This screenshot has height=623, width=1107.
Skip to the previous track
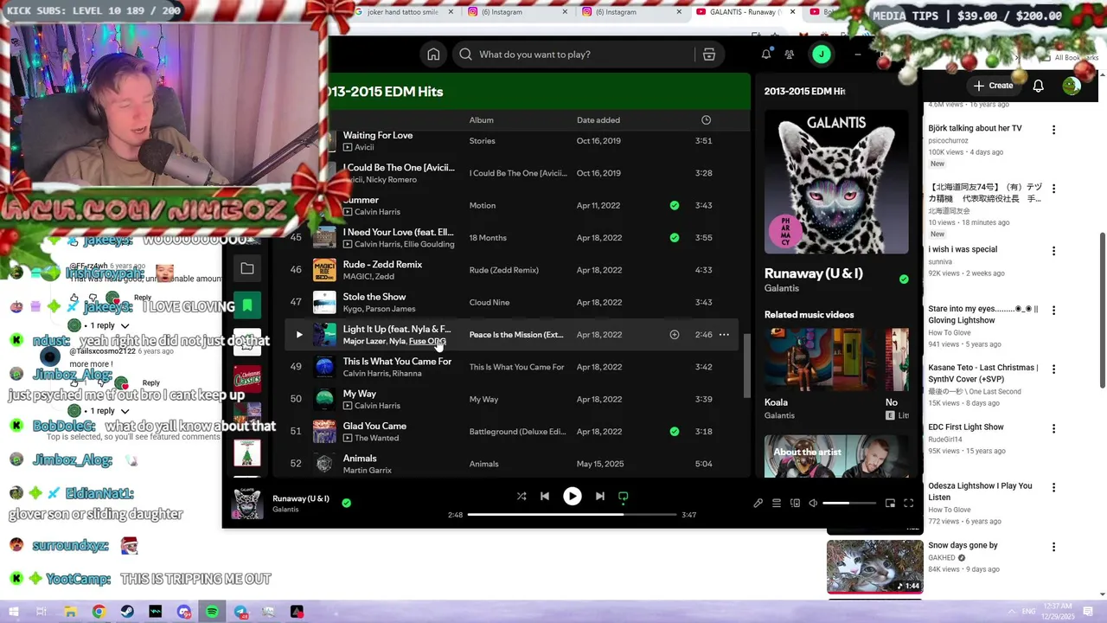[545, 497]
